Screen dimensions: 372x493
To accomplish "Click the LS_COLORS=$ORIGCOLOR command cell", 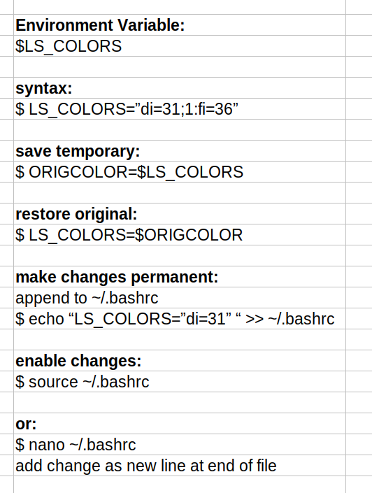I will tap(180, 234).
